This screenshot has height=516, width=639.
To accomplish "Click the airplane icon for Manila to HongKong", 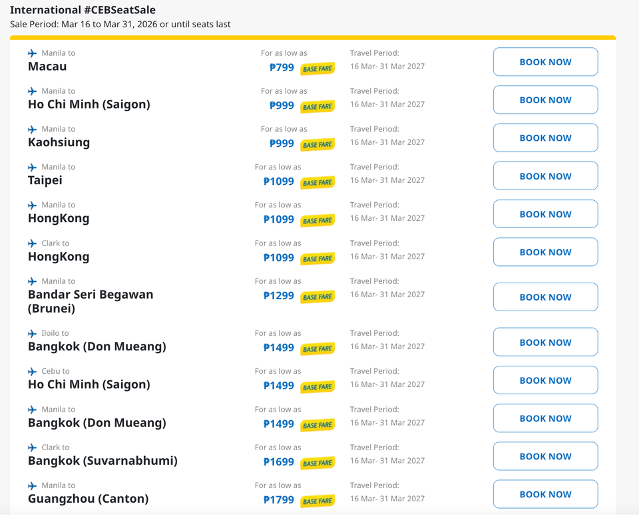I will click(32, 205).
